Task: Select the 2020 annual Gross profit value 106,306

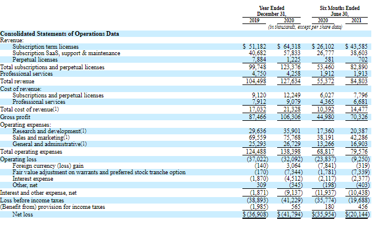Action: 290,117
